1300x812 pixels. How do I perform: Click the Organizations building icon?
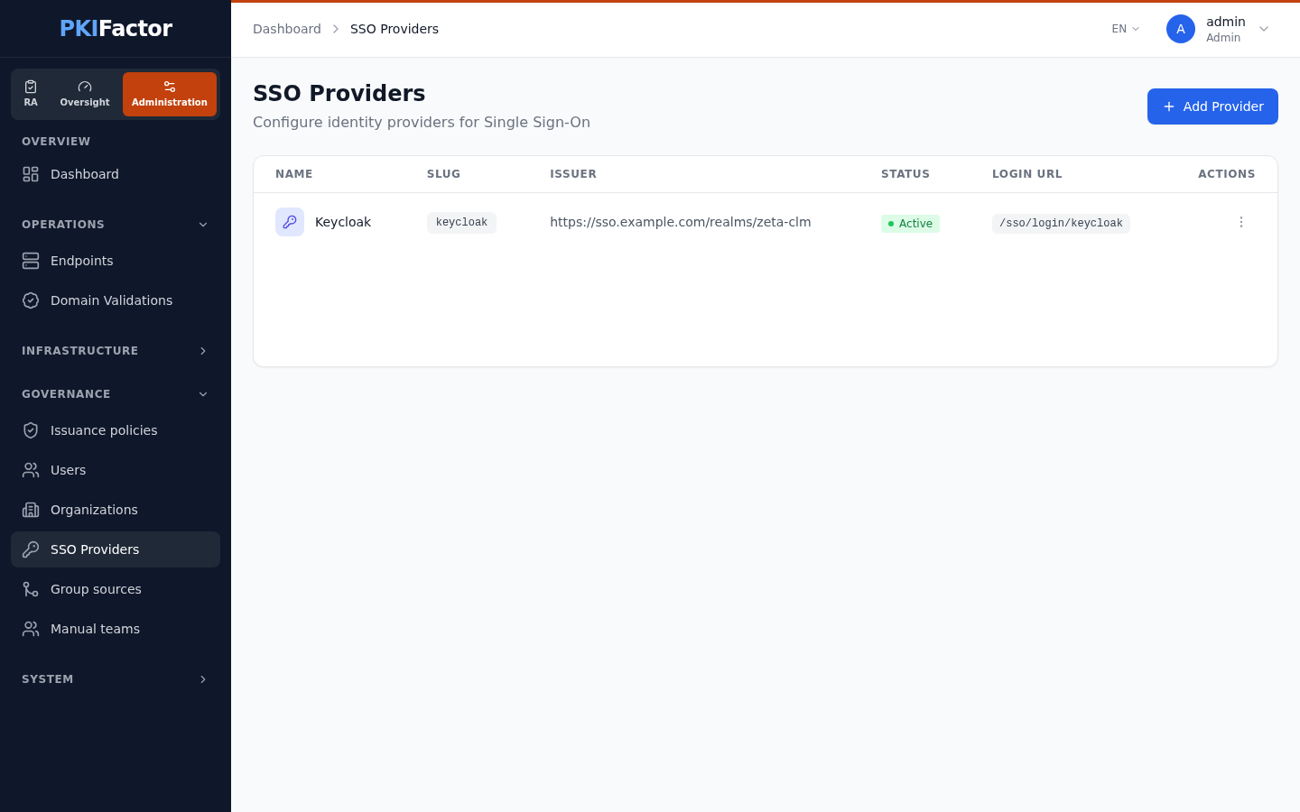[x=31, y=510]
